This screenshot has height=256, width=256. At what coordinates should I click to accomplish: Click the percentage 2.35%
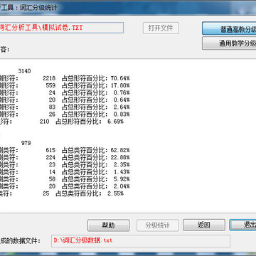click(122, 165)
